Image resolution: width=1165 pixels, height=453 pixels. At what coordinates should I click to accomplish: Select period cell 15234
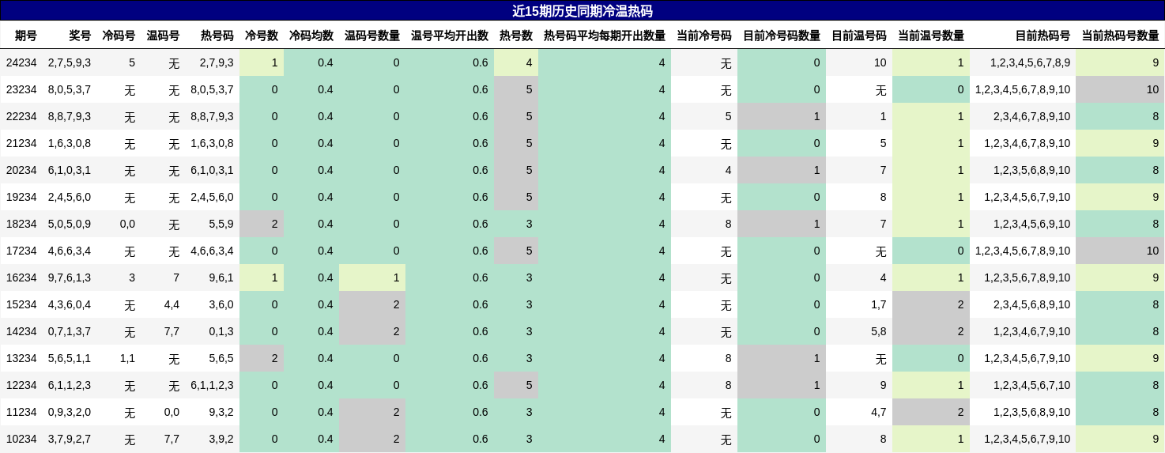point(21,304)
